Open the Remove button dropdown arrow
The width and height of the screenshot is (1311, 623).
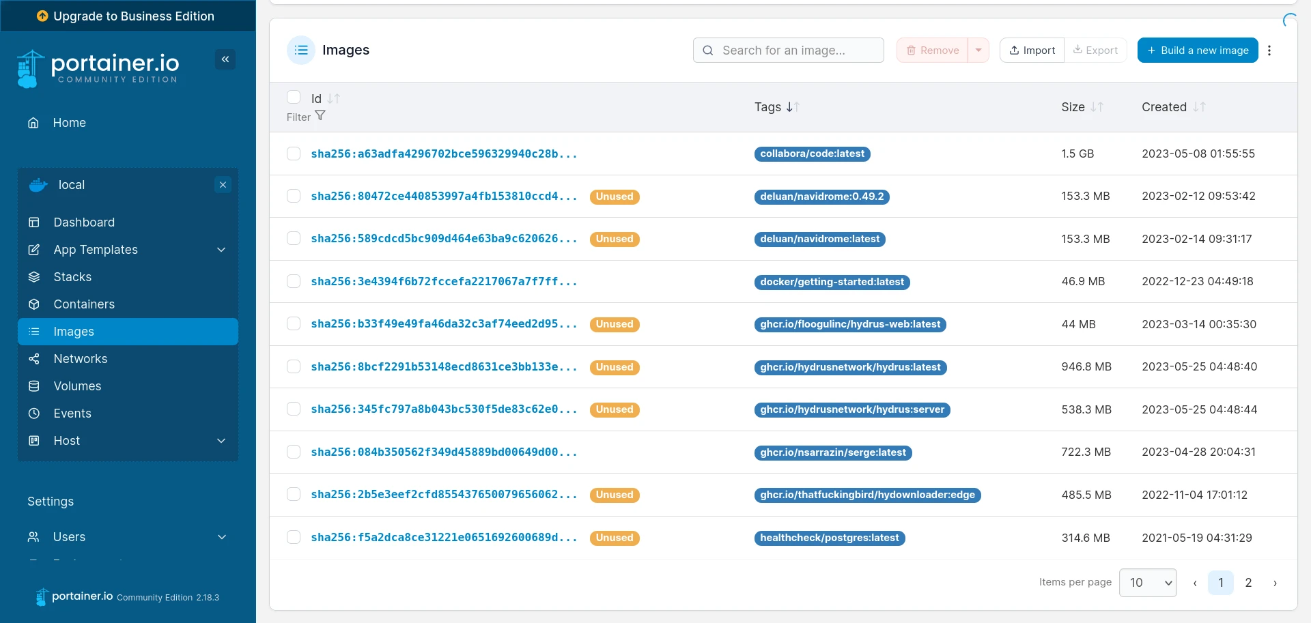978,50
